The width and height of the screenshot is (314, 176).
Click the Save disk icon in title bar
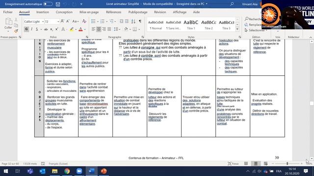58,4
